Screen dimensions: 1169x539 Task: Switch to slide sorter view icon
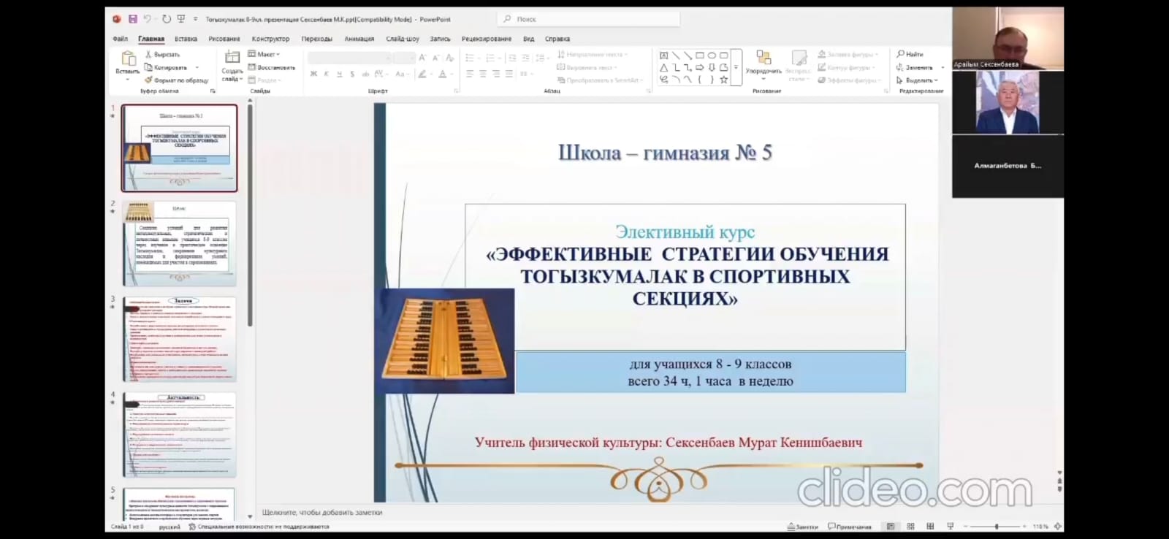point(910,527)
